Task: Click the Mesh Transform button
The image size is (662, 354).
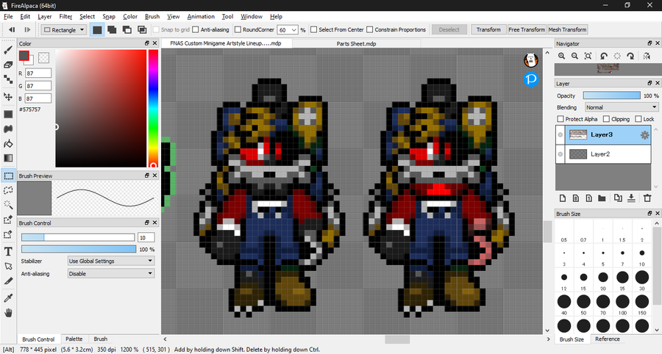Action: (x=567, y=29)
